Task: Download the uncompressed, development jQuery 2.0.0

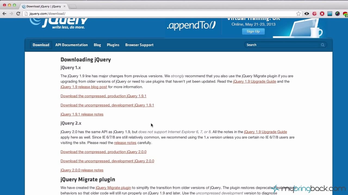Action: click(x=107, y=161)
